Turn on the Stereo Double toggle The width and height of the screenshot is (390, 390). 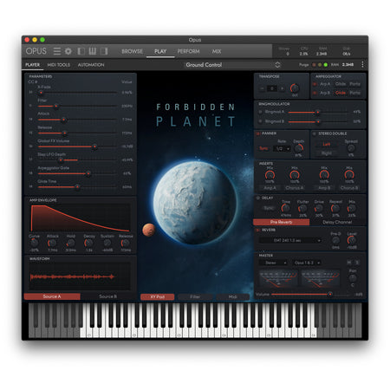[x=315, y=133]
